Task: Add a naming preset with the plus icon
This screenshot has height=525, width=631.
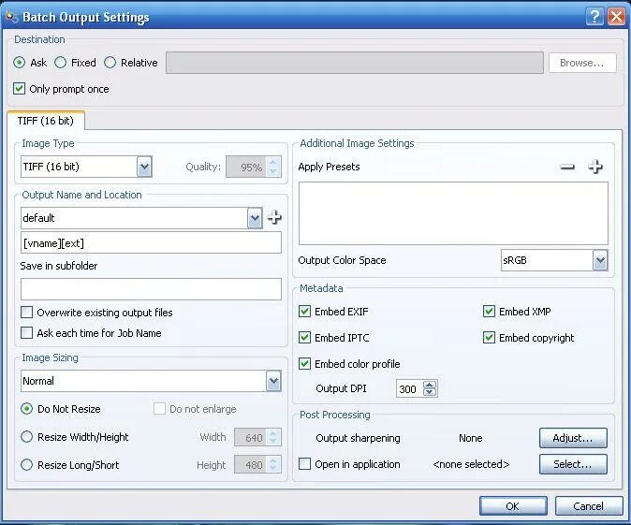Action: [x=274, y=218]
